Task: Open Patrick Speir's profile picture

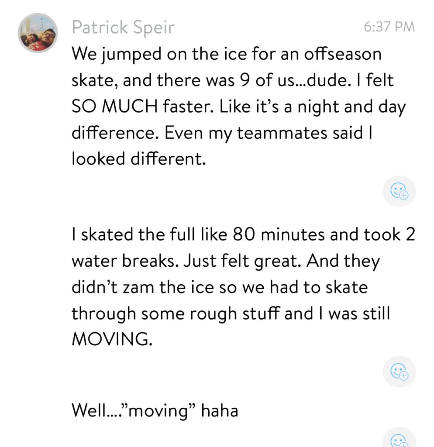Action: pyautogui.click(x=38, y=33)
